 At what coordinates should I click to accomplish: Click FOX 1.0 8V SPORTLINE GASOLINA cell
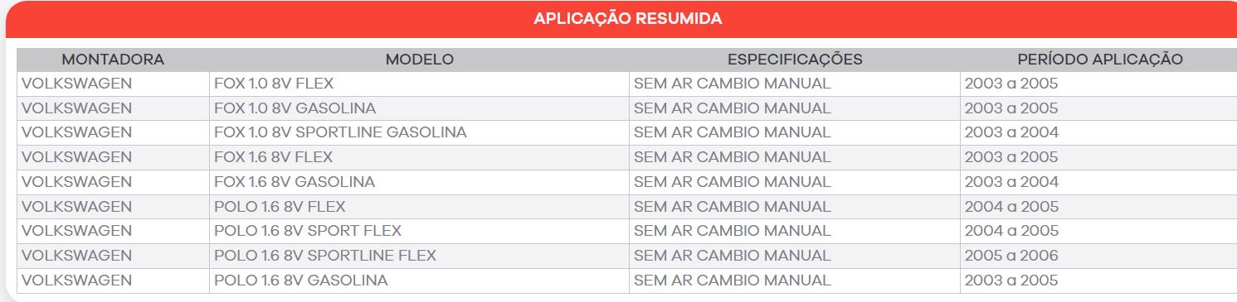419,132
